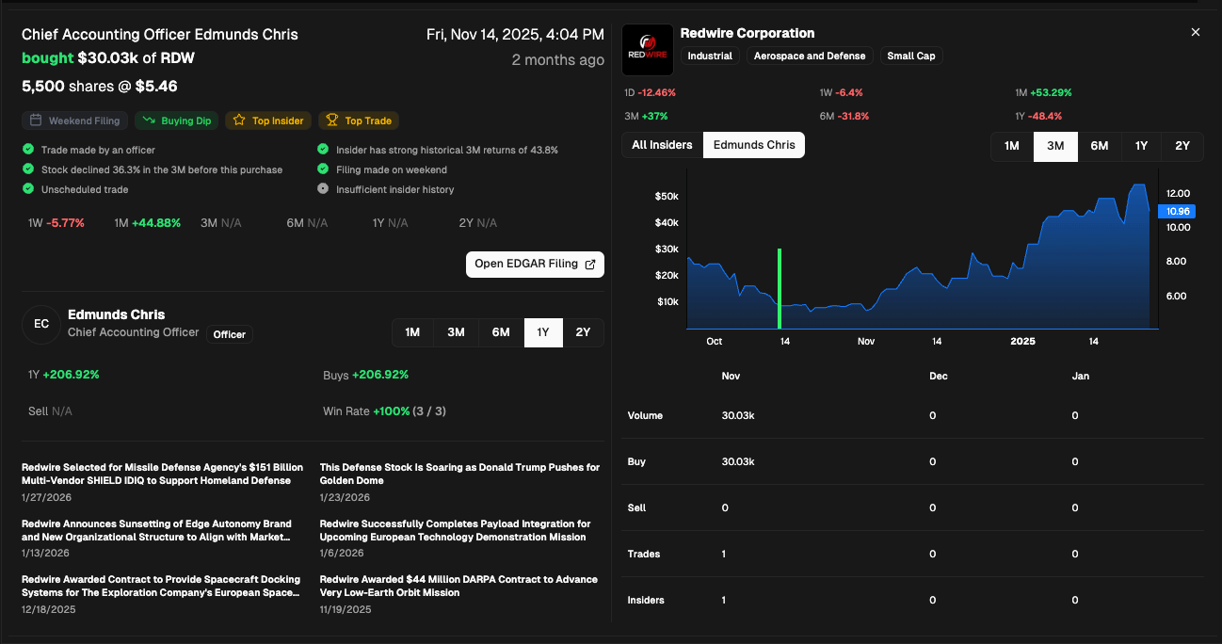Click the Redwire company logo

click(x=648, y=49)
